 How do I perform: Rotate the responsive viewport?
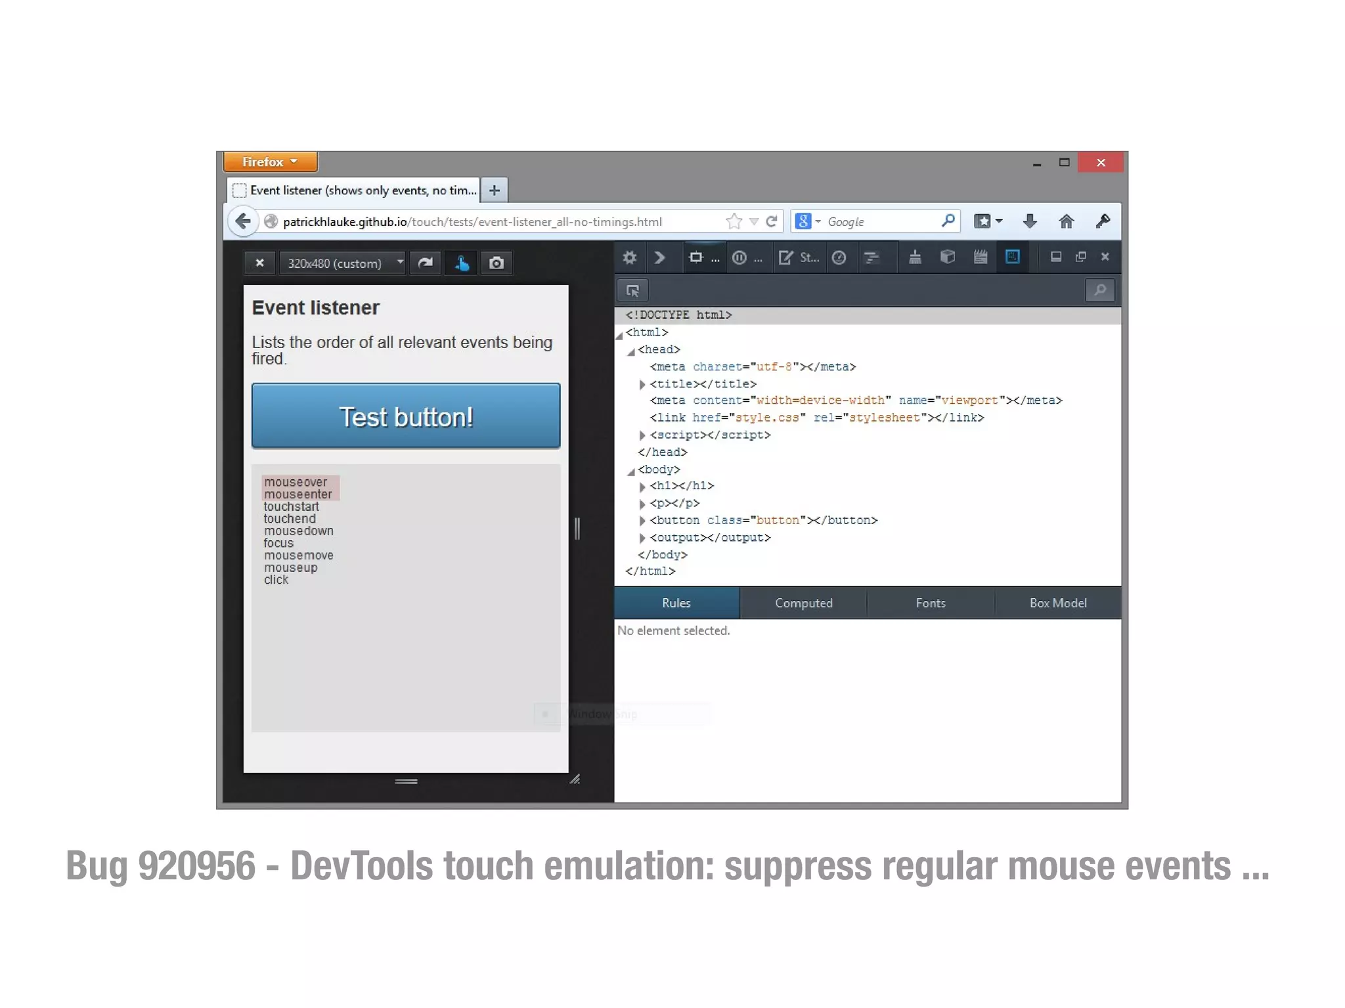[426, 263]
